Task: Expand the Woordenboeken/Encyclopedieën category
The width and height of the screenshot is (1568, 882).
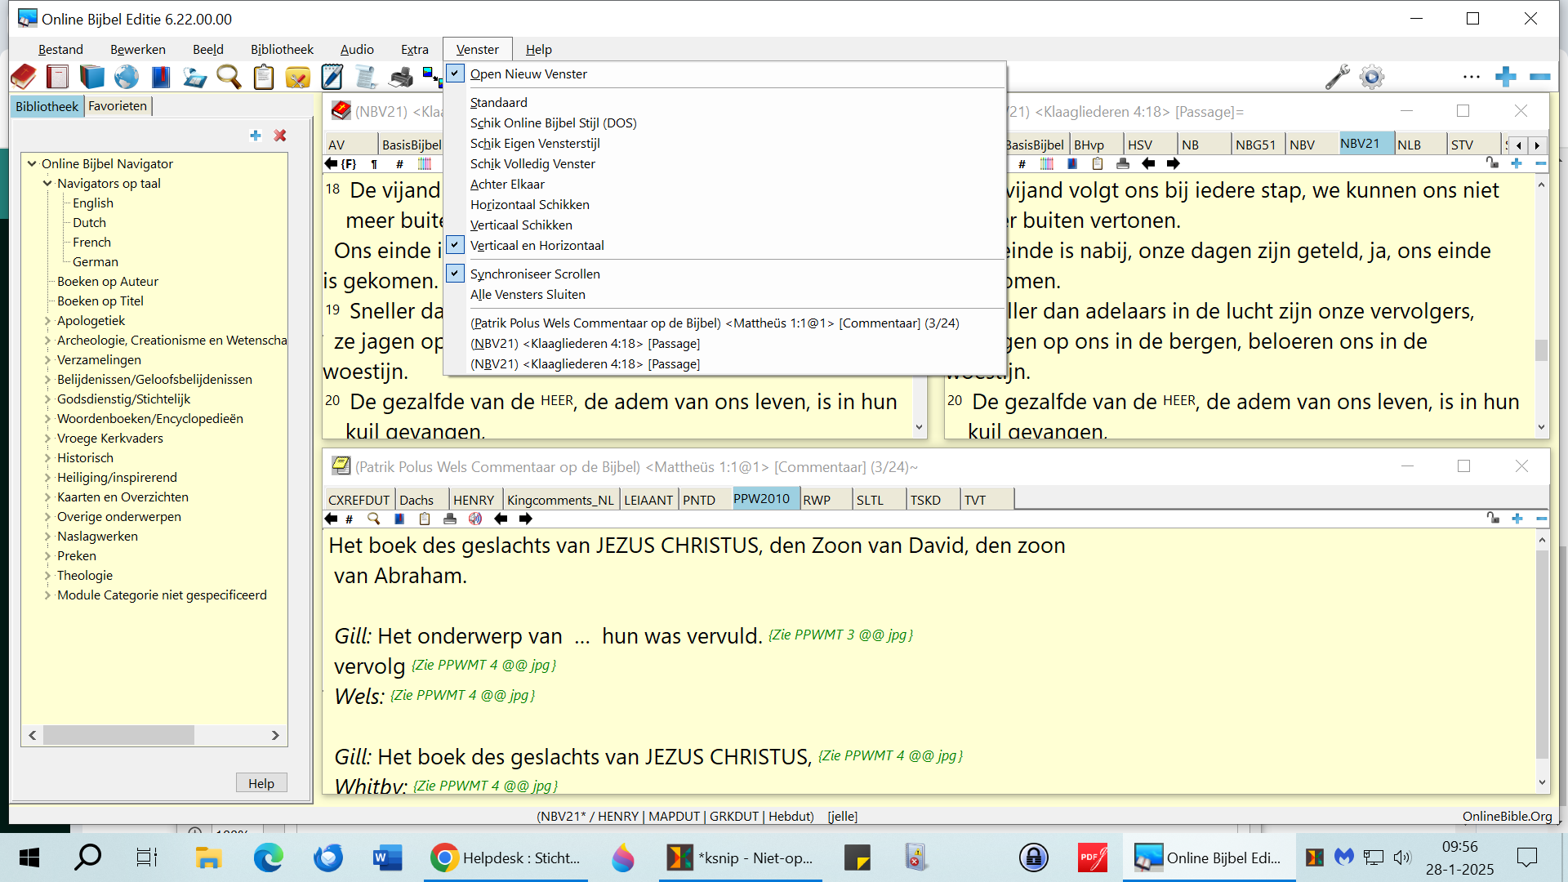Action: tap(47, 419)
